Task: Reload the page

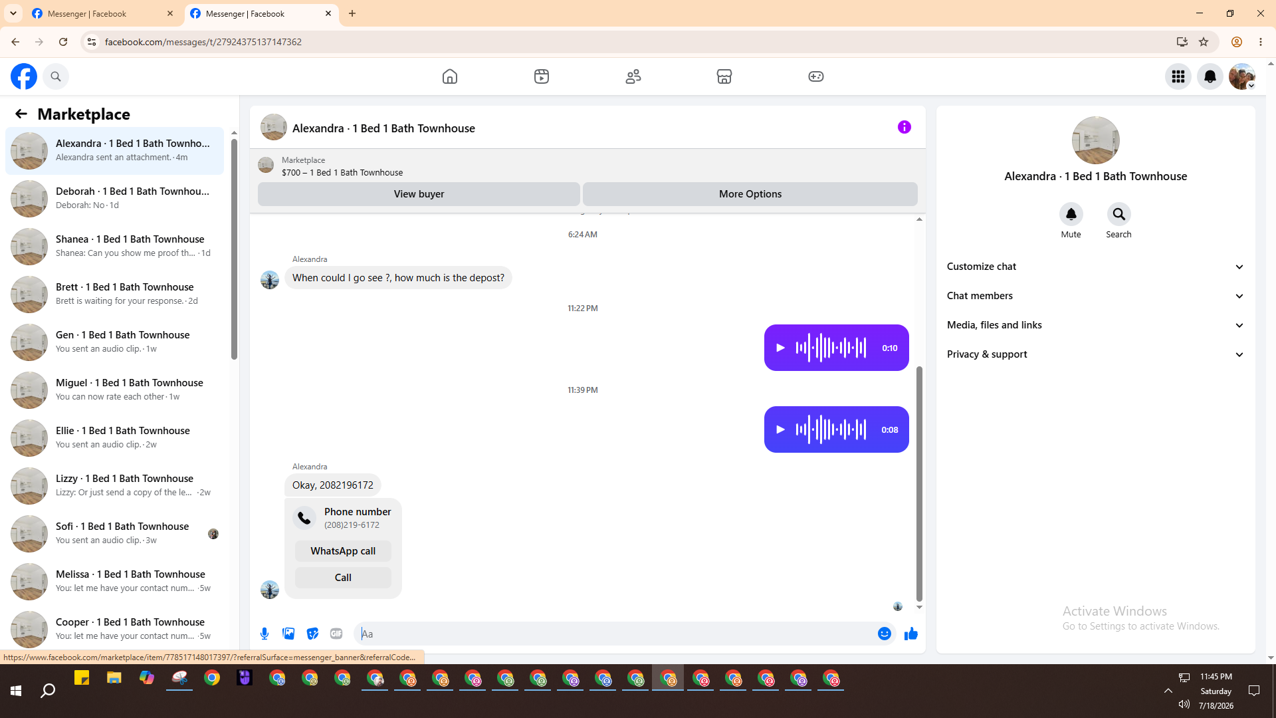Action: click(x=63, y=42)
